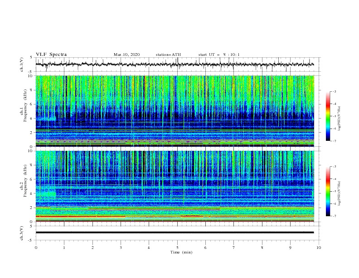Click the -7 label on ch.1 color bar

pyautogui.click(x=335, y=141)
